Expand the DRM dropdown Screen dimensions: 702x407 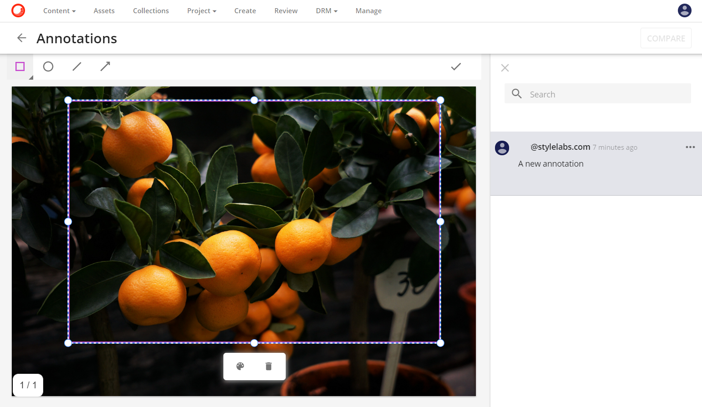point(326,10)
